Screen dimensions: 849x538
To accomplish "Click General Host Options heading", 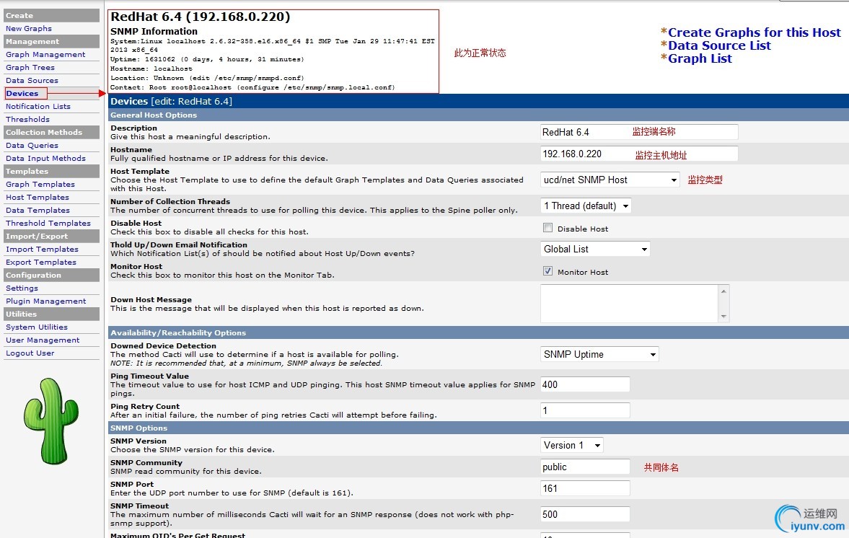I will 154,115.
